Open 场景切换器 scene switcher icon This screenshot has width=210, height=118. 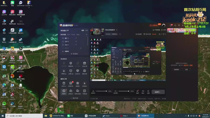(x=77, y=92)
